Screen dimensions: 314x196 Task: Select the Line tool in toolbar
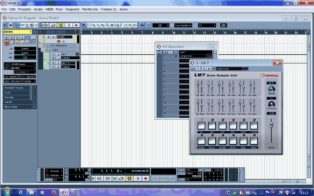point(126,25)
